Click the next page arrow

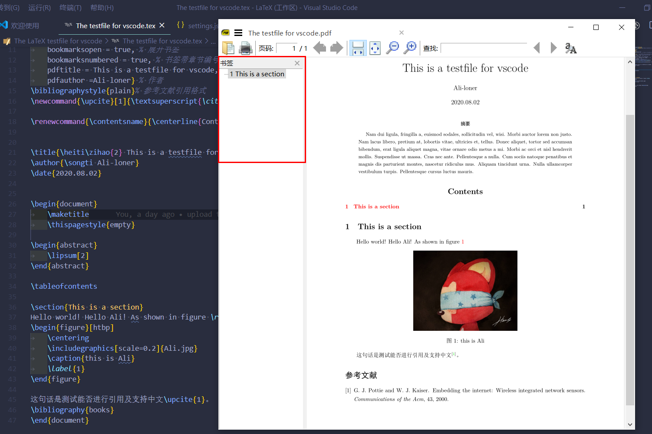coord(336,48)
